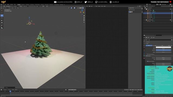This screenshot has width=173, height=97.
Task: Switch perspective/orthographic grid icon in viewport
Action: tap(84, 22)
